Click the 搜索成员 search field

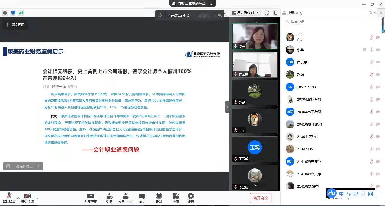pos(333,22)
